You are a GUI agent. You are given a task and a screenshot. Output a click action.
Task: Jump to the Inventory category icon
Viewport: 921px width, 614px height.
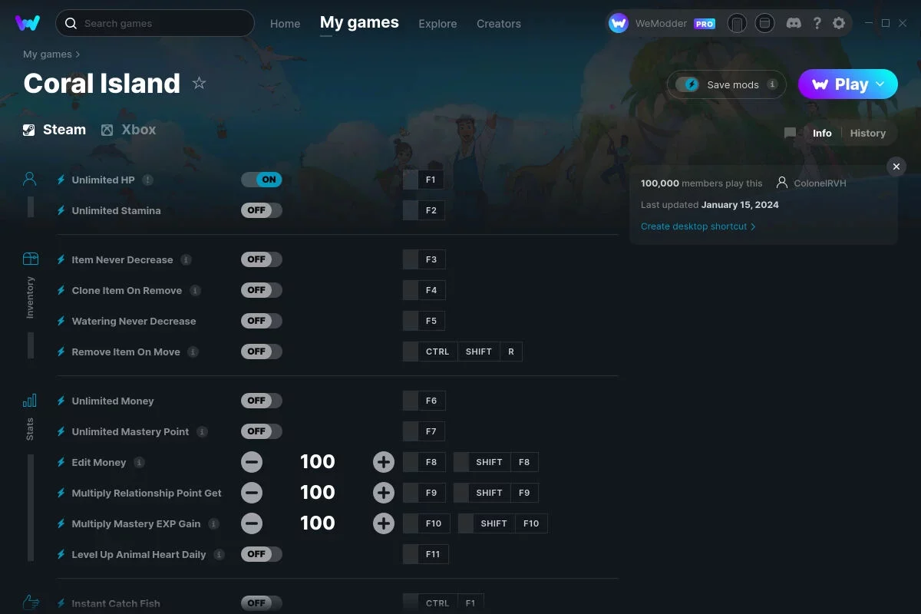pos(30,259)
